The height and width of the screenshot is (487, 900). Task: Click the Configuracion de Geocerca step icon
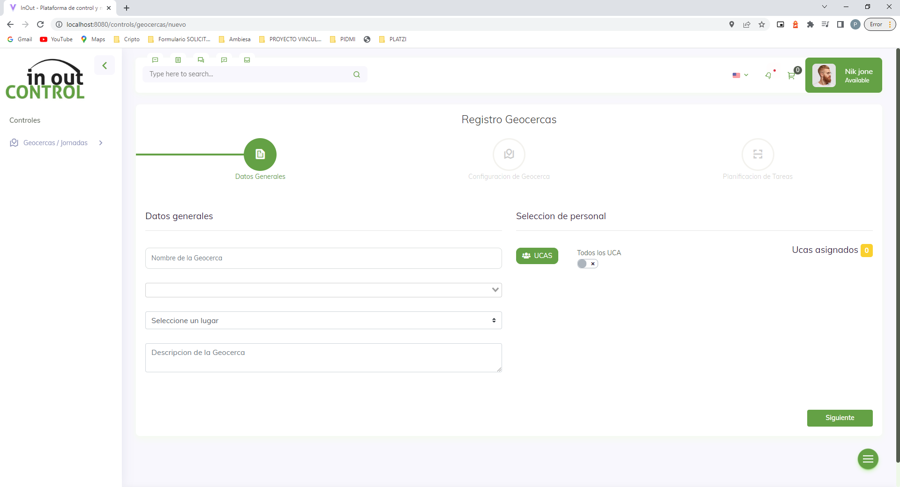[x=509, y=154]
